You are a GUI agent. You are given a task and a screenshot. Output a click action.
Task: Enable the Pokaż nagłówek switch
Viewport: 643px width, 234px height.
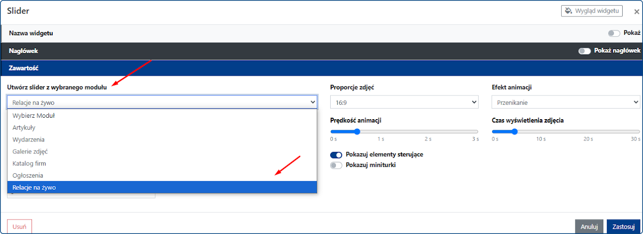[x=585, y=51]
